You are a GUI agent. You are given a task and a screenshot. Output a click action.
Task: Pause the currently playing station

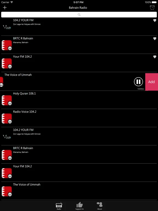tap(138, 82)
